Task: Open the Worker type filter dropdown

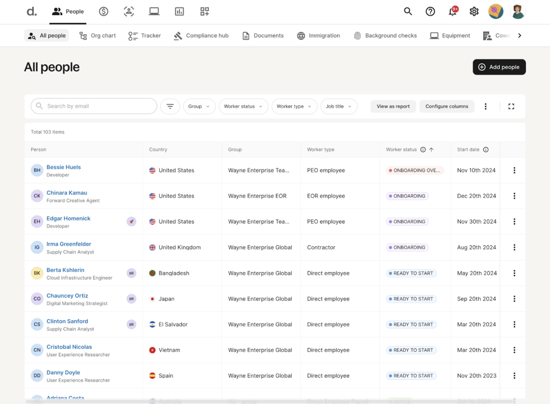Action: point(294,106)
